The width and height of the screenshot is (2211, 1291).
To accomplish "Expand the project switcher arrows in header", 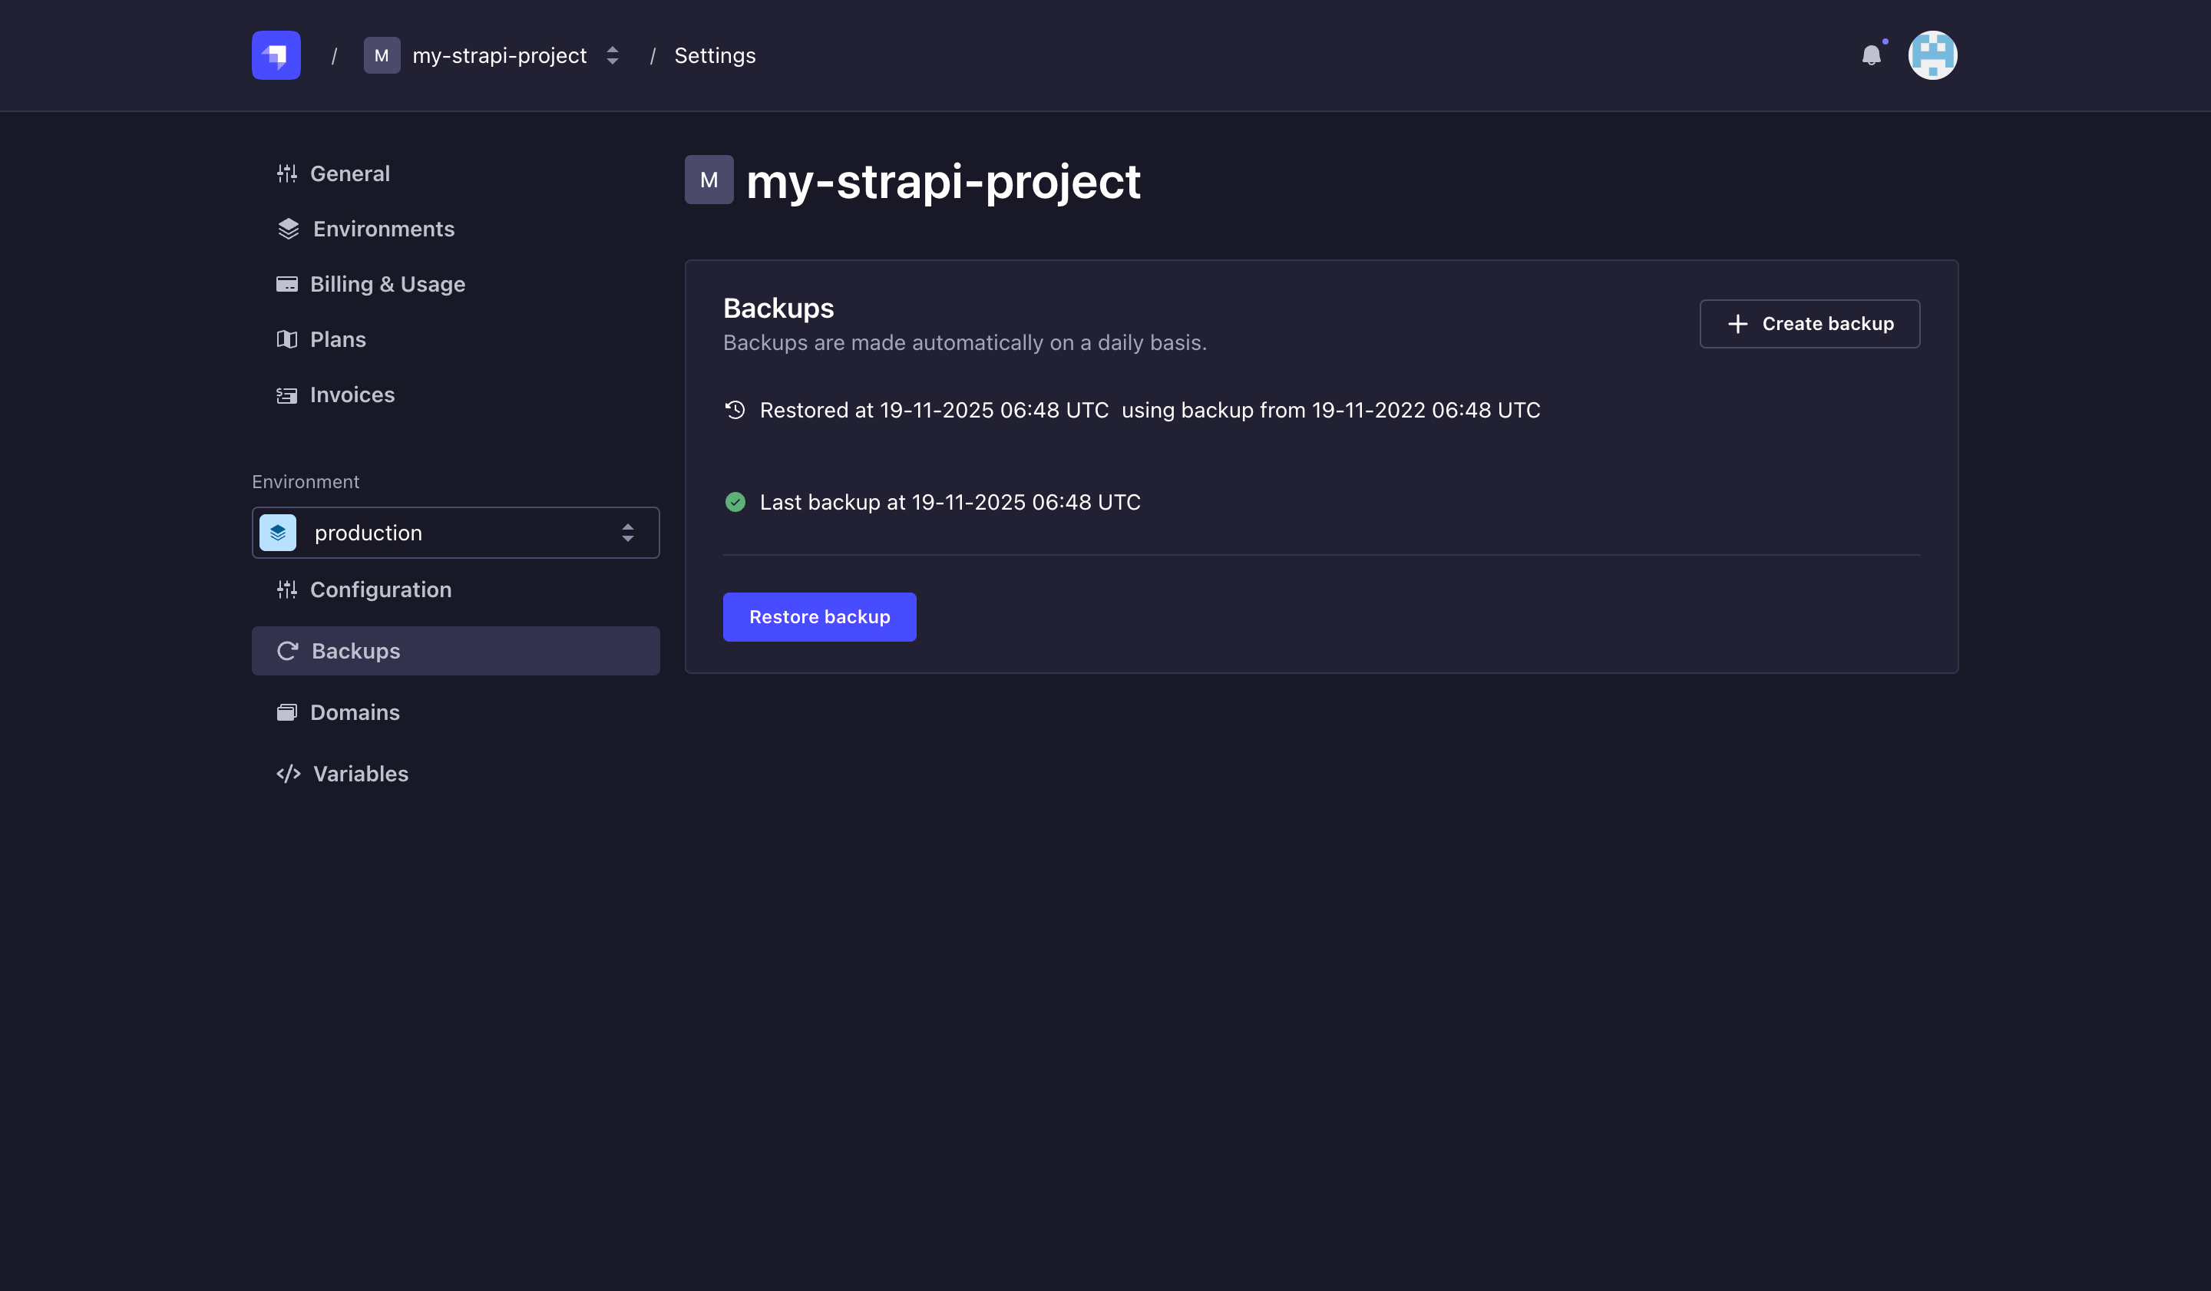I will pos(613,55).
